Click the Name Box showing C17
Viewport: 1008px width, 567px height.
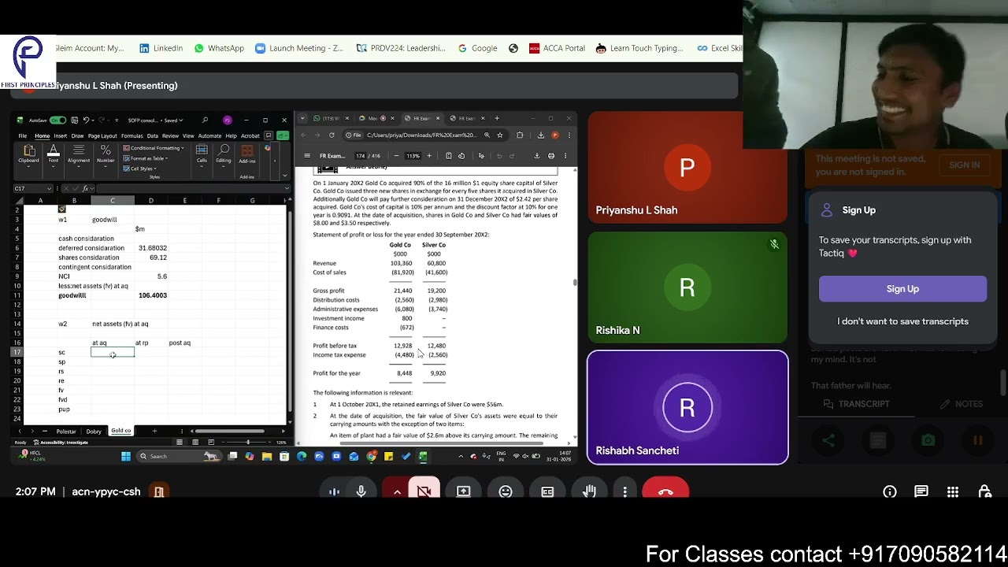click(31, 189)
